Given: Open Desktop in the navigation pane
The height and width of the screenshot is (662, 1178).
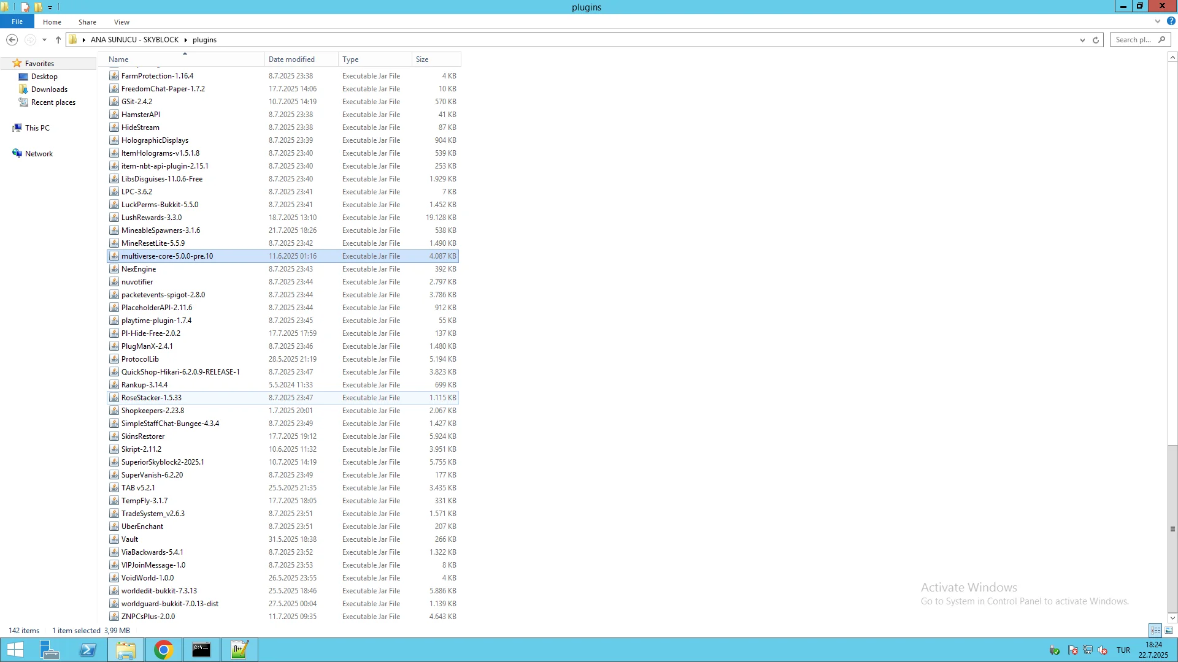Looking at the screenshot, I should pos(44,77).
